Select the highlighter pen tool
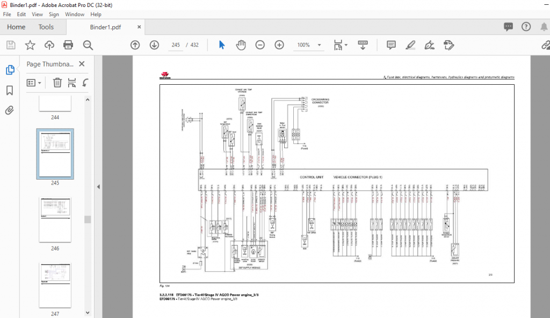This screenshot has width=550, height=318. [410, 45]
